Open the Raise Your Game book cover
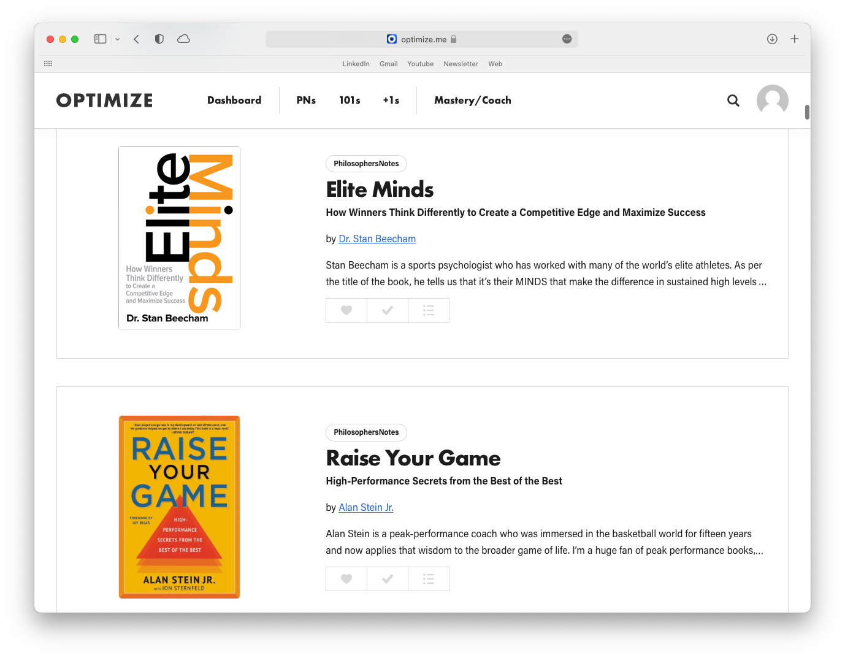The image size is (845, 658). (x=179, y=507)
